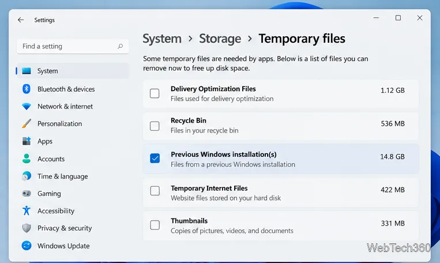Screen dimensions: 440x263
Task: Click the 536 MB size value
Action: [393, 123]
